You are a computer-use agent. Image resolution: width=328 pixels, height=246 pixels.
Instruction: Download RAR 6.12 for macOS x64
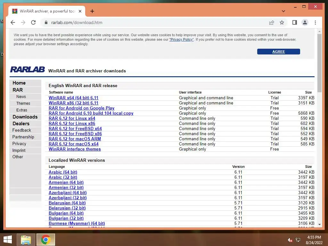pyautogui.click(x=74, y=144)
